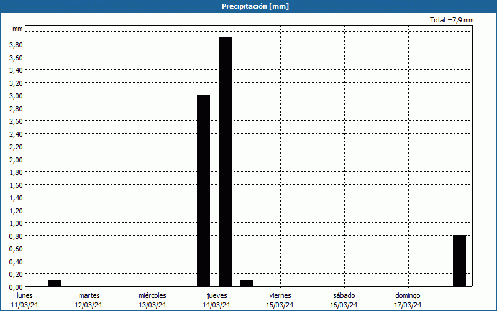The width and height of the screenshot is (497, 311).
Task: Click the 0,60 axis value
Action: [x=16, y=248]
